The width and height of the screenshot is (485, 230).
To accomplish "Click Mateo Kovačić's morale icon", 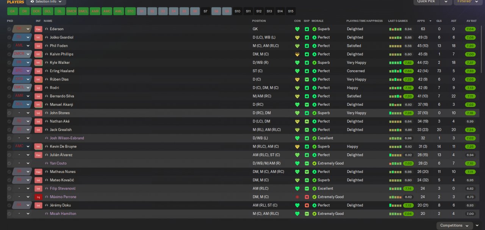I will click(314, 180).
